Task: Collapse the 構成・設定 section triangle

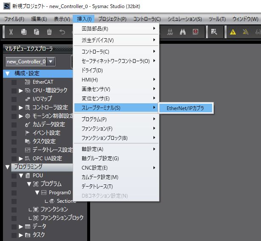Action: click(8, 74)
